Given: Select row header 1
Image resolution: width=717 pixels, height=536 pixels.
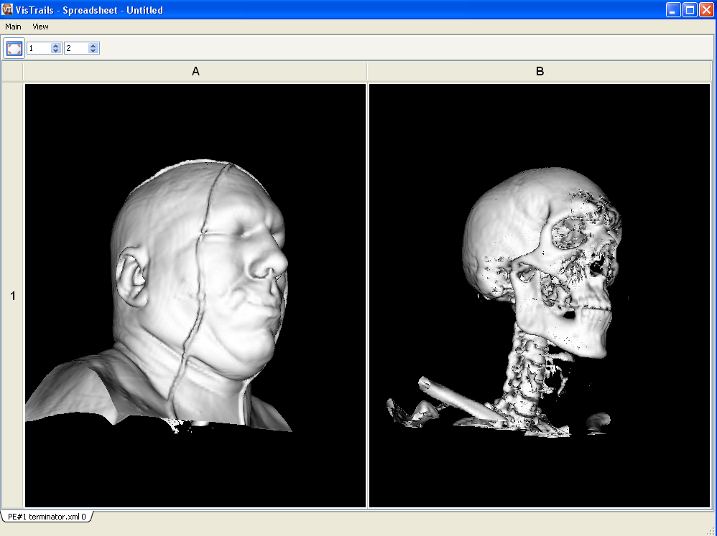Looking at the screenshot, I should (x=12, y=296).
